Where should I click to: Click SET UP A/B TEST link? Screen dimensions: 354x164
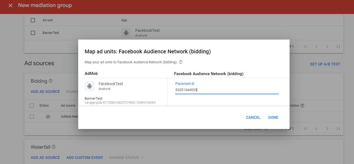point(325,64)
